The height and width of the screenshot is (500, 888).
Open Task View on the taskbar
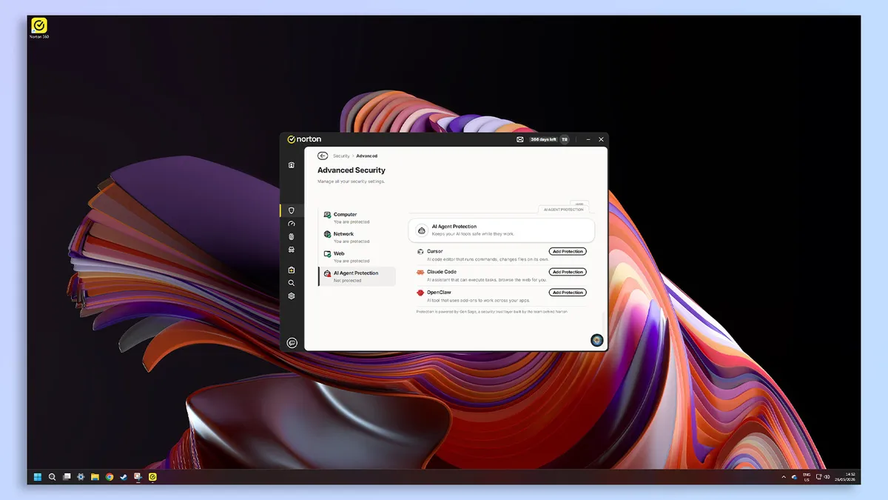[x=67, y=477]
